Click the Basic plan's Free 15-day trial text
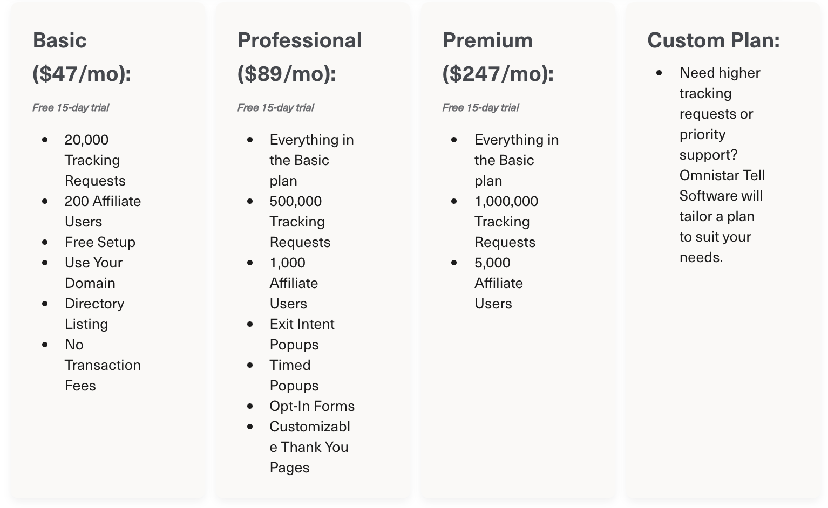828x508 pixels. click(71, 107)
